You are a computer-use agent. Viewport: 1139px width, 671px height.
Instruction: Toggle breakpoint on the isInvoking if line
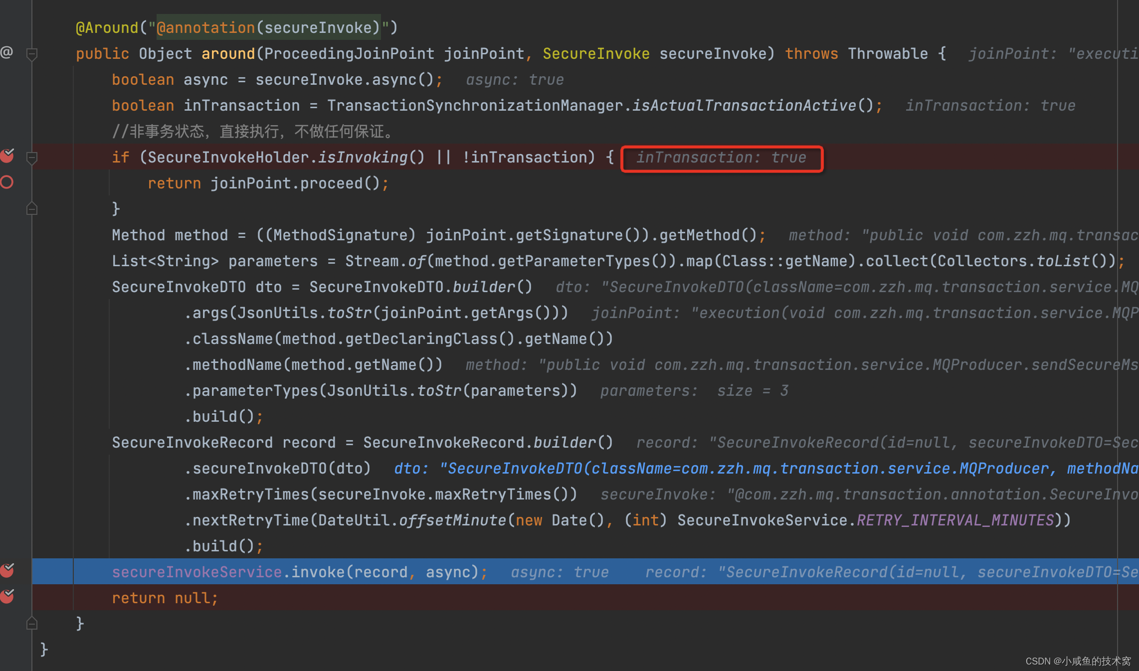click(x=7, y=156)
